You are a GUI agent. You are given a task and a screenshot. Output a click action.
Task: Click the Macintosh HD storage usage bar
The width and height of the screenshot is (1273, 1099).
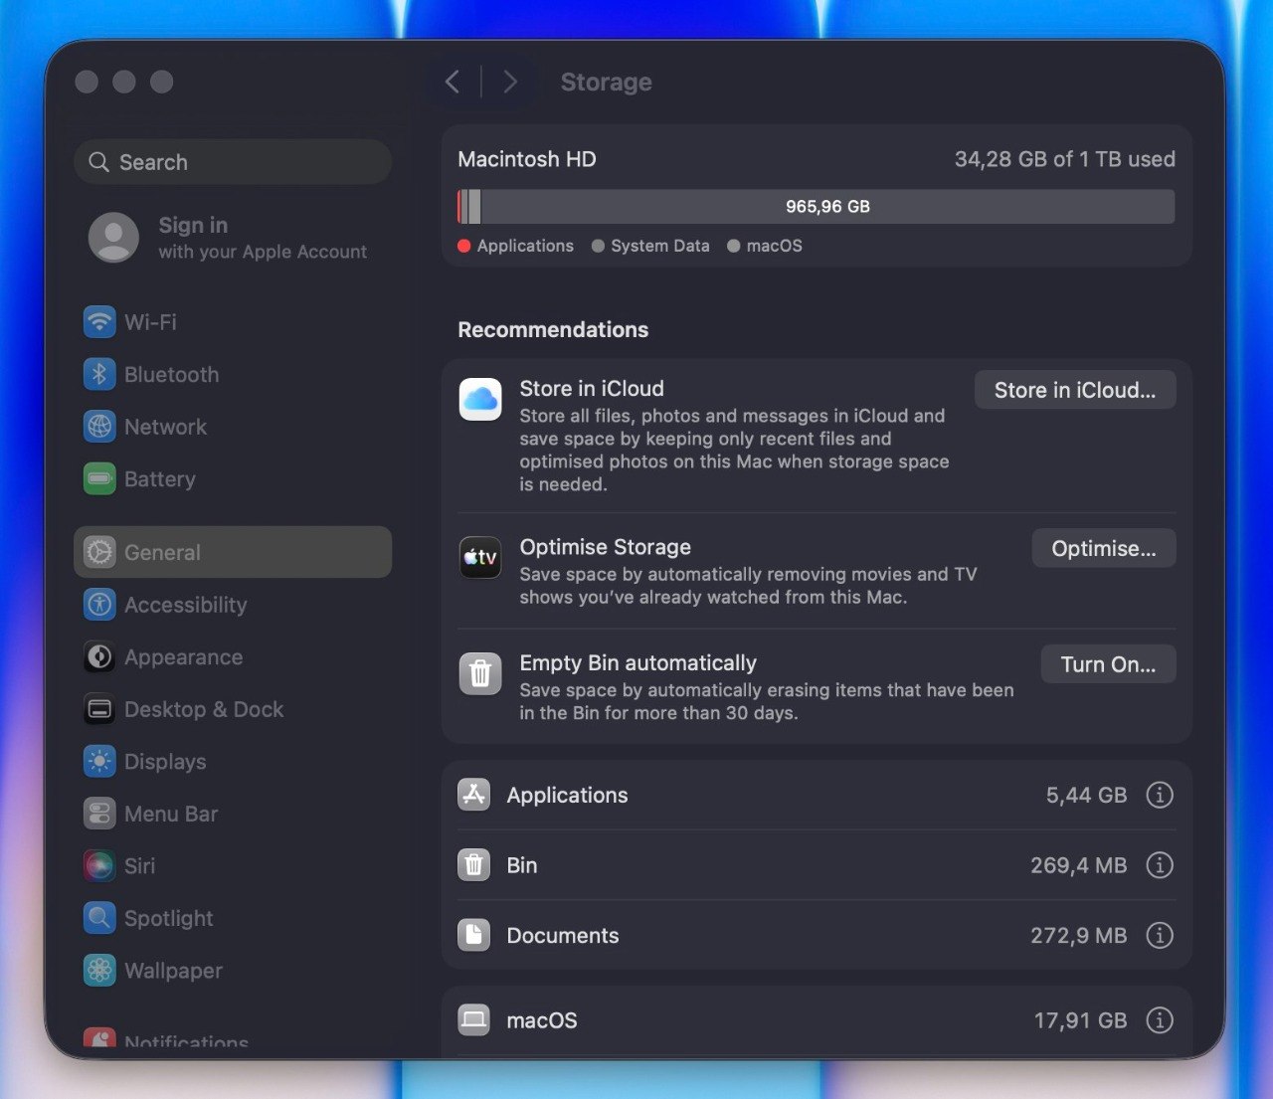tap(817, 207)
